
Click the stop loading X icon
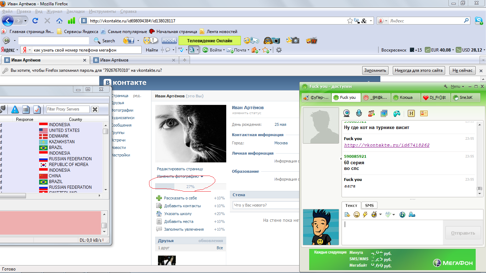pos(47,21)
